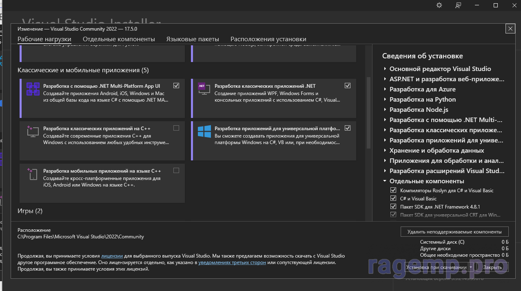Expand ASP.NET и разработка веб-приложений details

385,79
